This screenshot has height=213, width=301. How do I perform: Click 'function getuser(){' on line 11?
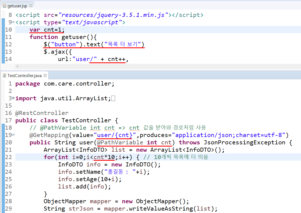[x=63, y=37]
